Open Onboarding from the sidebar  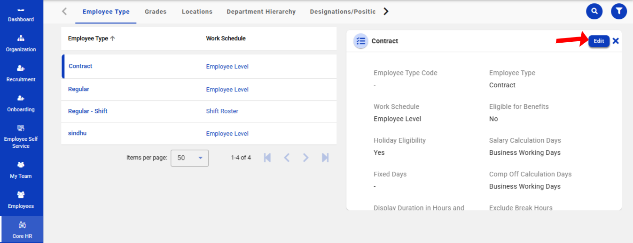[x=21, y=103]
